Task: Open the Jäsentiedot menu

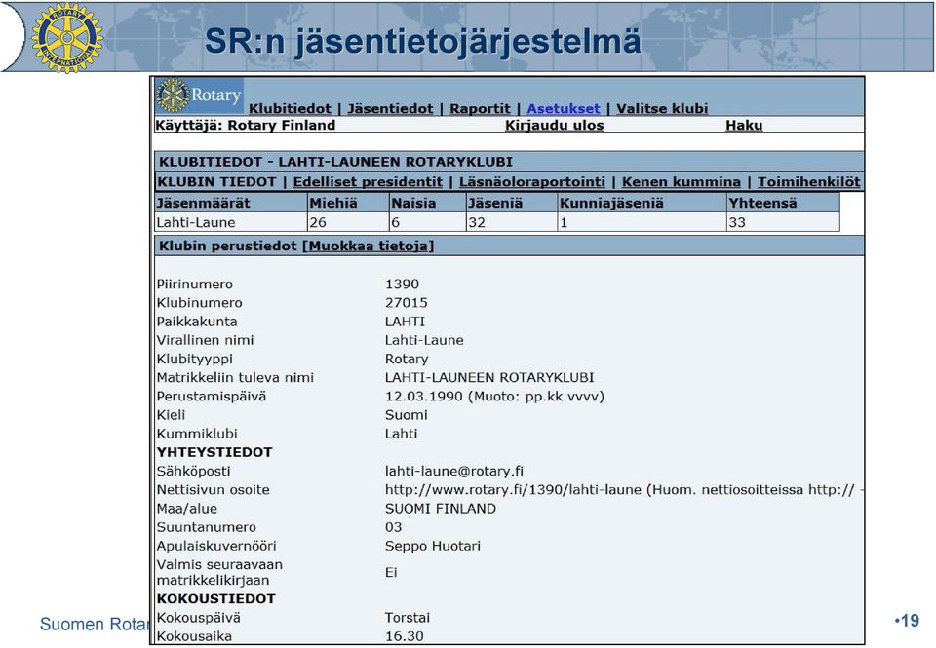Action: 390,108
